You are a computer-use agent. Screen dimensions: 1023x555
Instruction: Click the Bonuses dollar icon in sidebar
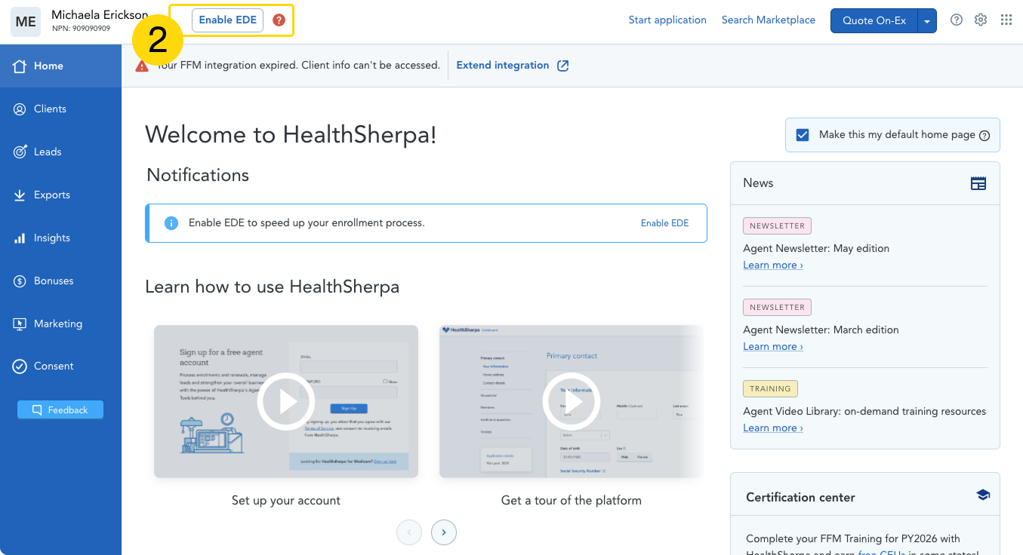coord(20,281)
